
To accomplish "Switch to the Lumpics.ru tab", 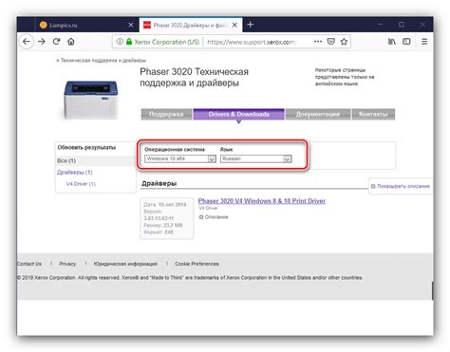I will pos(86,25).
